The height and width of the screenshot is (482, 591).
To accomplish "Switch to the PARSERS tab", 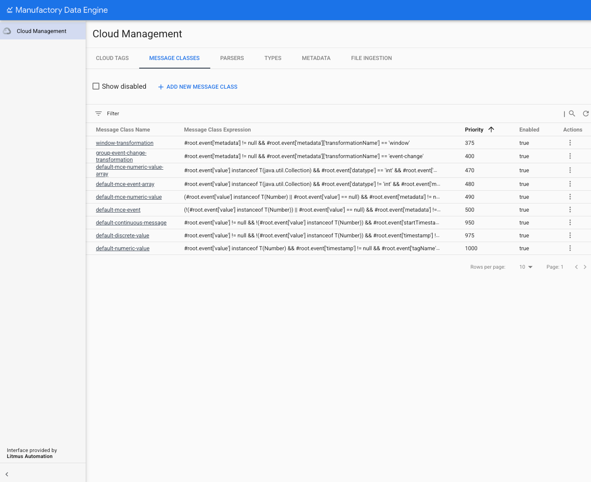I will (232, 58).
